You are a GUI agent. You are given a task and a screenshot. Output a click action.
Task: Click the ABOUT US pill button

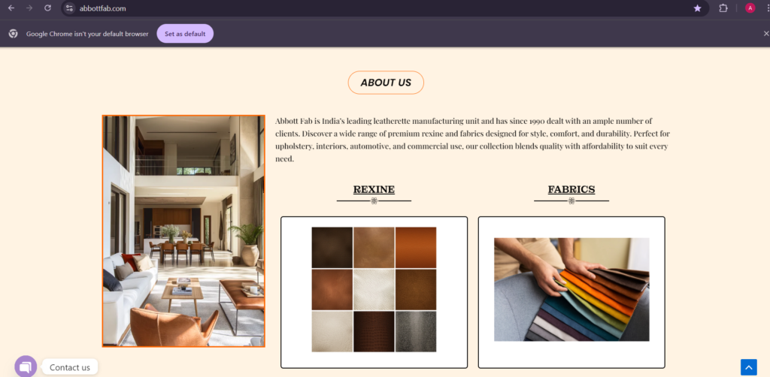click(x=386, y=83)
